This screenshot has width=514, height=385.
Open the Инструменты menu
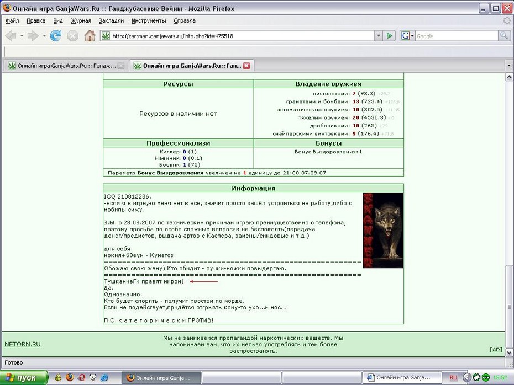pos(149,20)
